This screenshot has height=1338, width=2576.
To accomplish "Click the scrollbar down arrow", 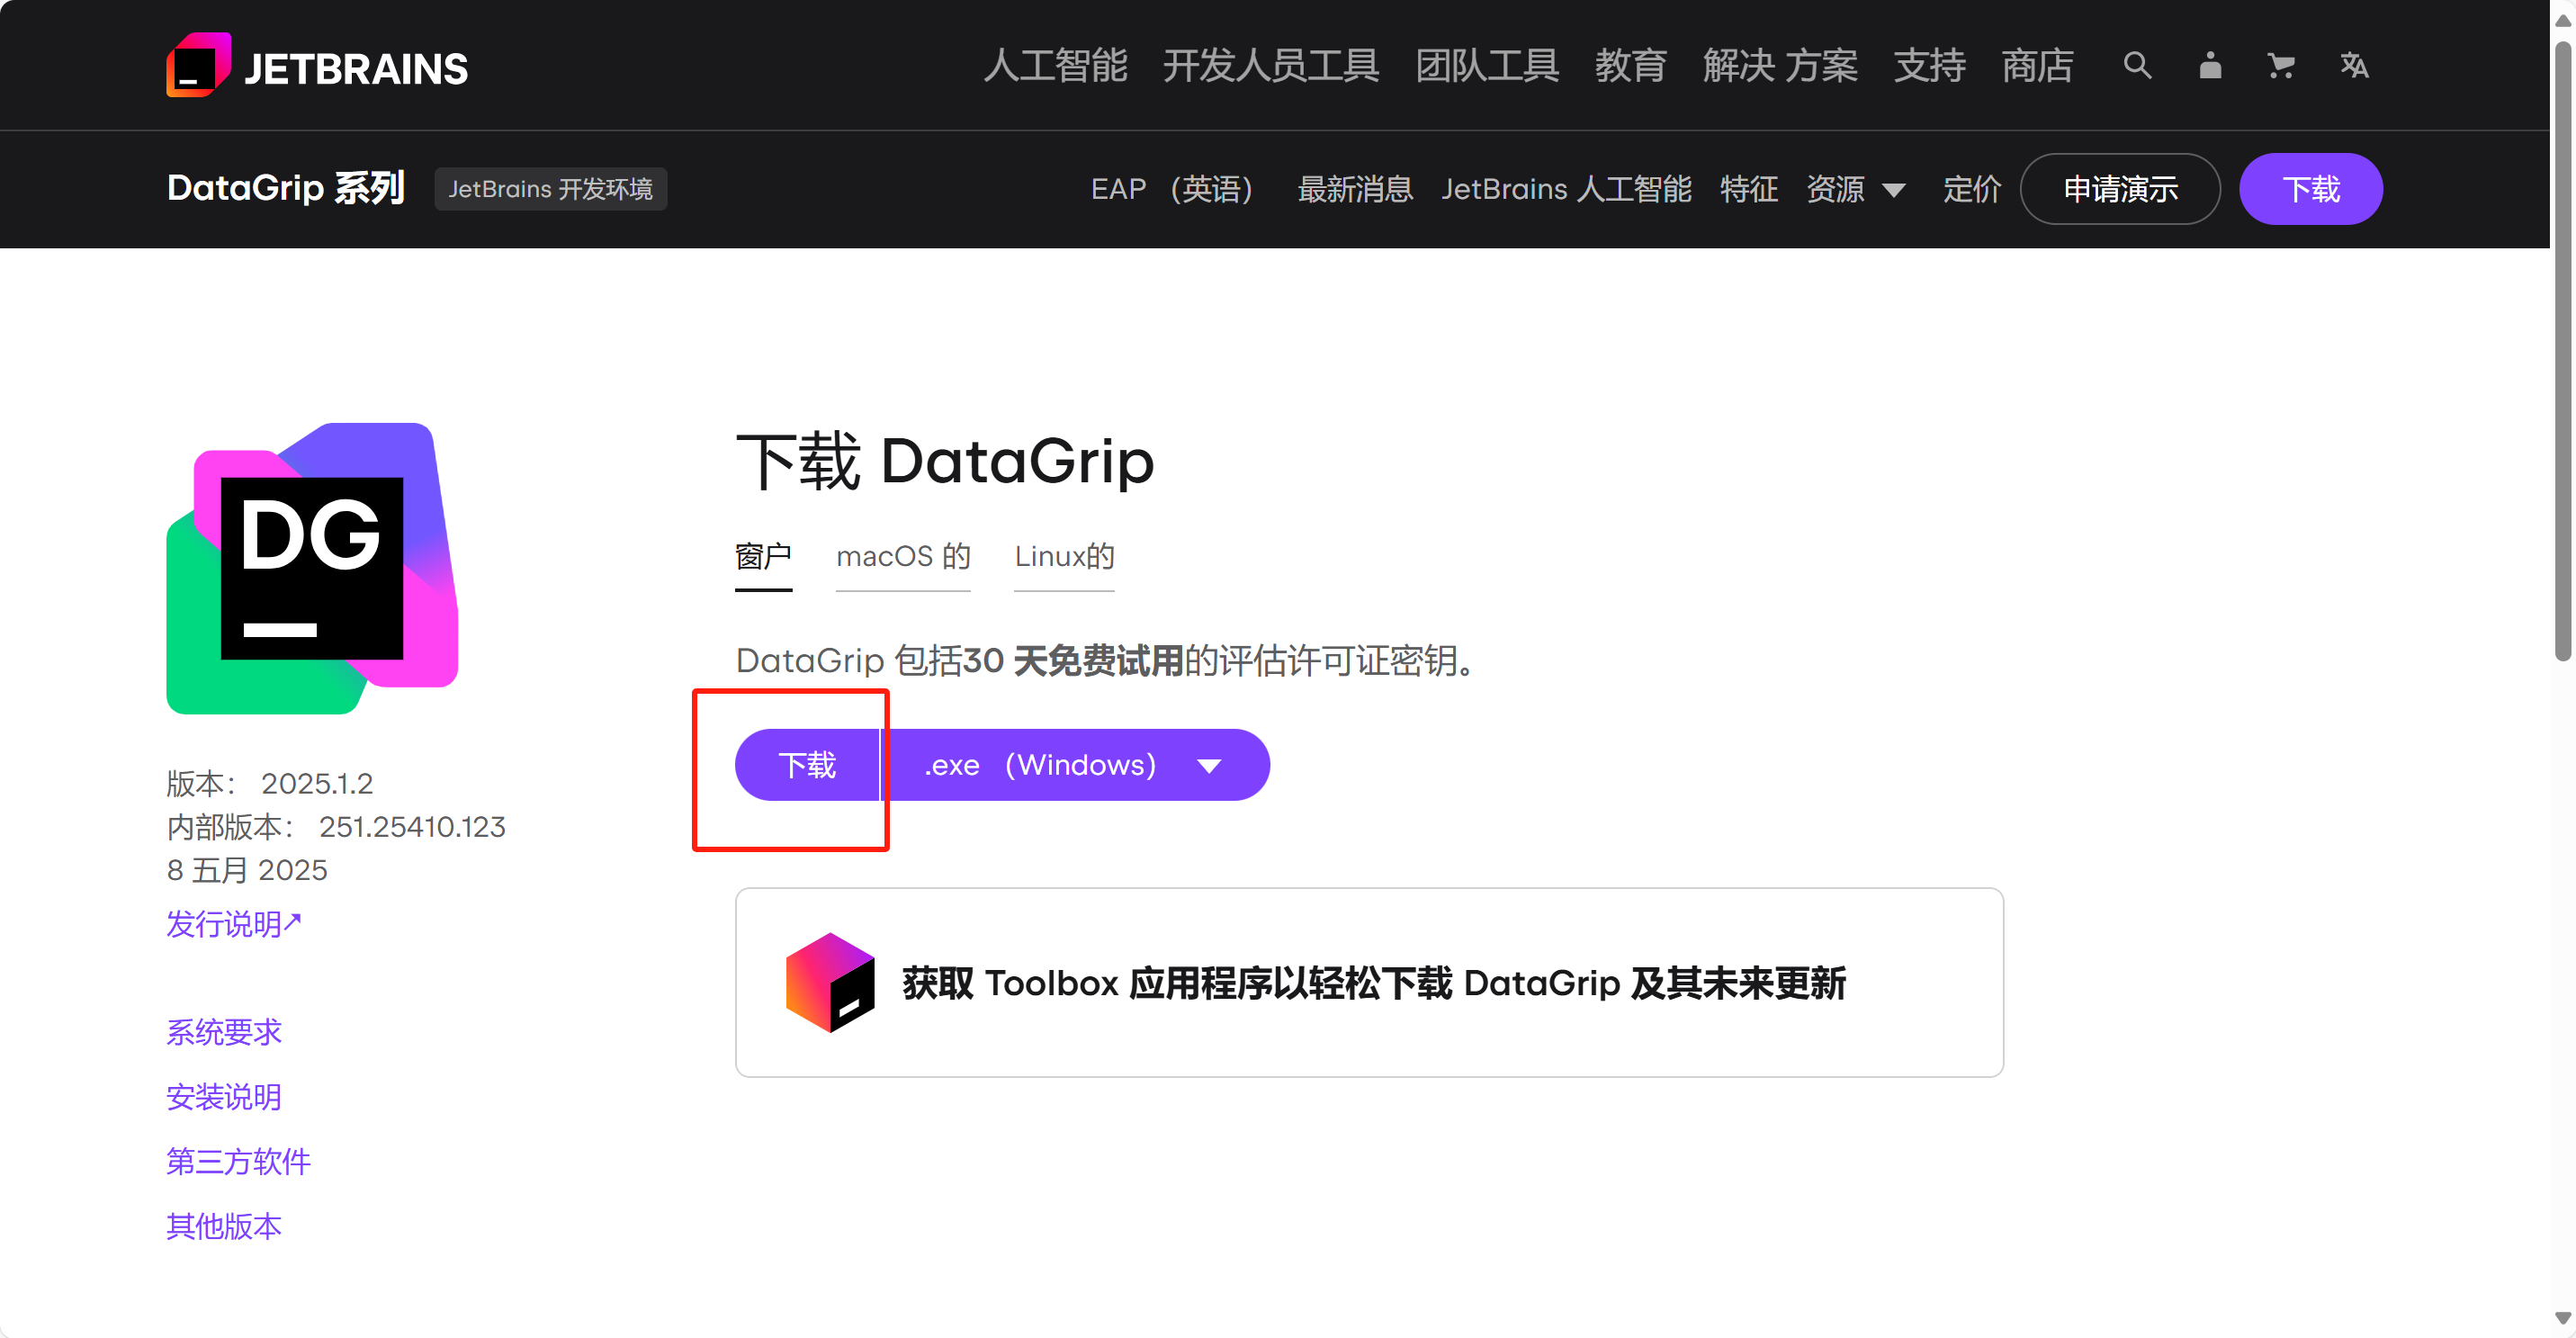I will click(x=2562, y=1318).
